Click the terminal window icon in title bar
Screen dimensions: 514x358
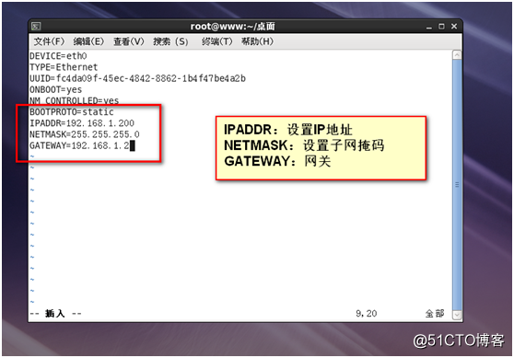(36, 26)
